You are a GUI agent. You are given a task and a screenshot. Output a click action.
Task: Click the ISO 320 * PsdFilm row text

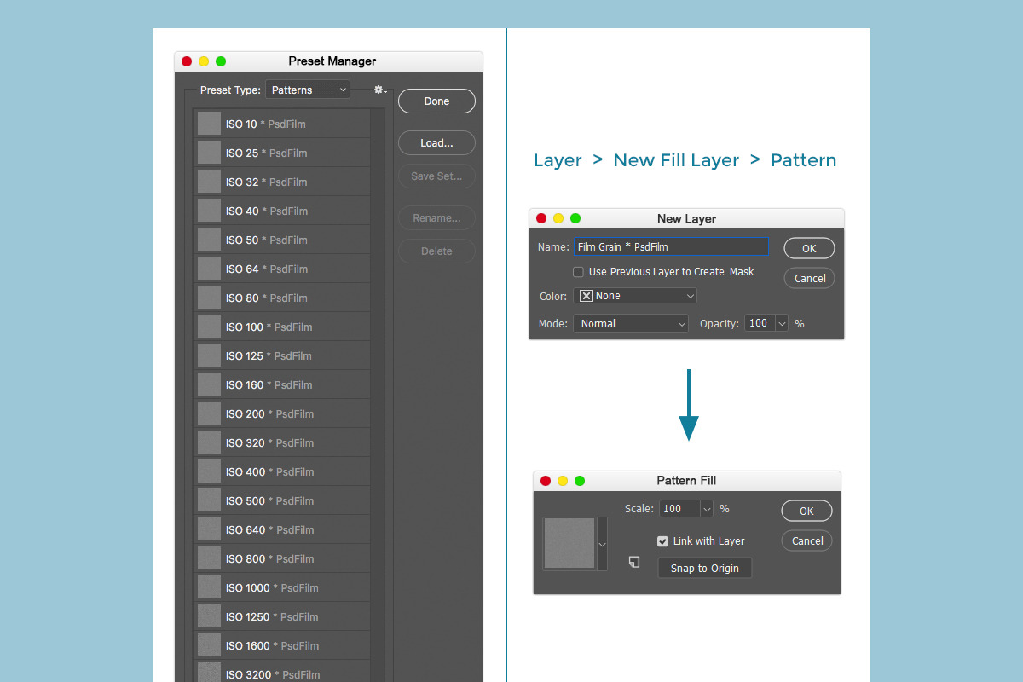[x=269, y=443]
